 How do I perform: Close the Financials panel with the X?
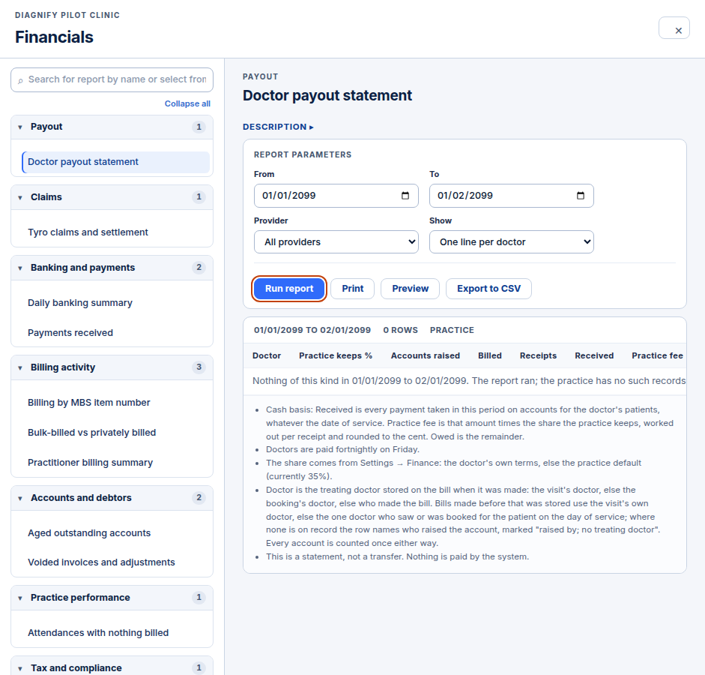pos(674,28)
